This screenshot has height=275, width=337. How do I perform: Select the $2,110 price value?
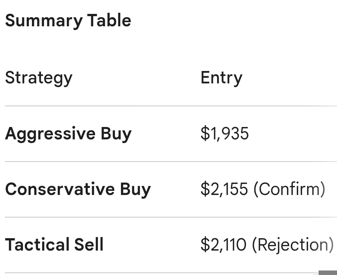click(x=224, y=245)
